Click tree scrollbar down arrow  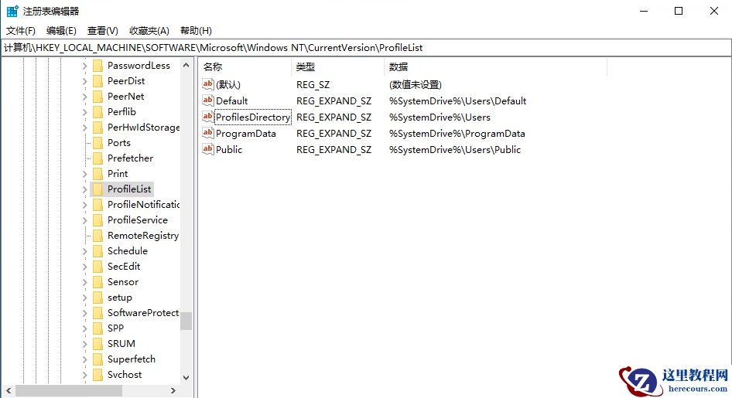coord(186,377)
